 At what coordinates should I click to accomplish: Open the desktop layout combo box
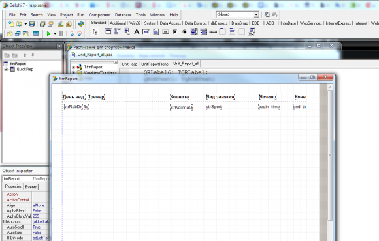(x=237, y=14)
